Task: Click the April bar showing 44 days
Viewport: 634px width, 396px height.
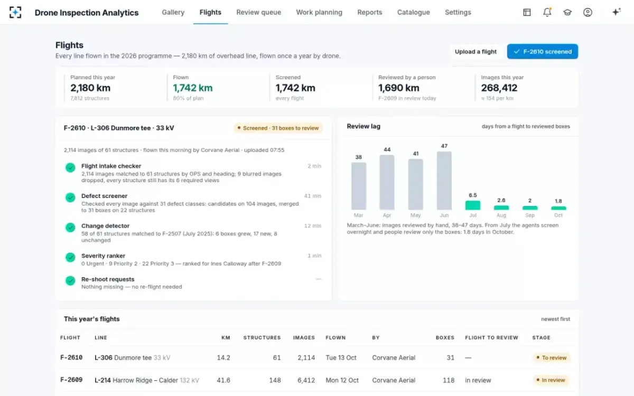Action: 387,182
